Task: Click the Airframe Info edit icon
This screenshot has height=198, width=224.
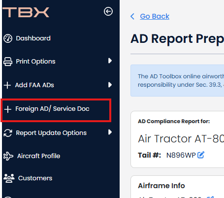Action: coord(210,197)
